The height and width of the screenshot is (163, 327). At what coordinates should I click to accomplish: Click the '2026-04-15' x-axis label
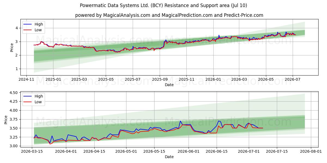click(94, 152)
